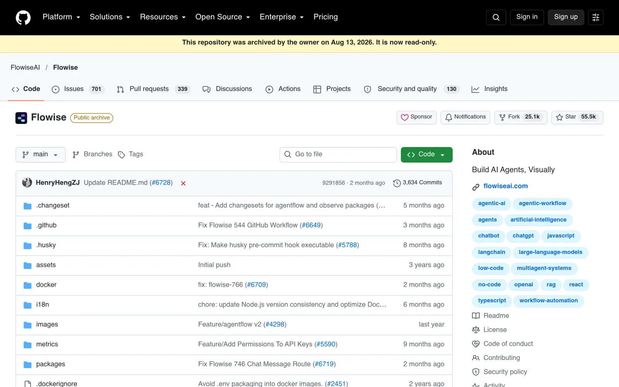Image resolution: width=619 pixels, height=387 pixels.
Task: Click the Sponsor heart button
Action: click(417, 117)
